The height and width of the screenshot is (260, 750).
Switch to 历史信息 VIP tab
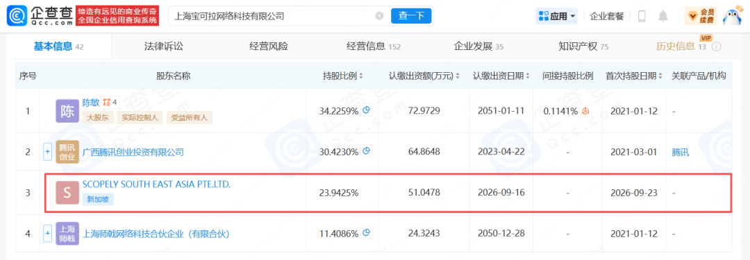[x=681, y=46]
